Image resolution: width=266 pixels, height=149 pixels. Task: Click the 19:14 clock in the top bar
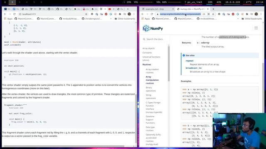tap(259, 2)
